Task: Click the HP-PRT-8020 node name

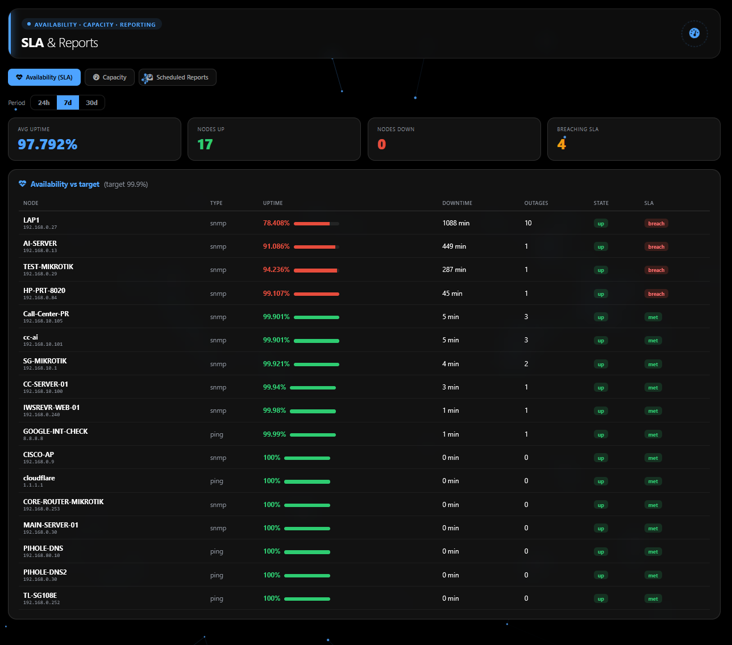Action: click(x=44, y=290)
